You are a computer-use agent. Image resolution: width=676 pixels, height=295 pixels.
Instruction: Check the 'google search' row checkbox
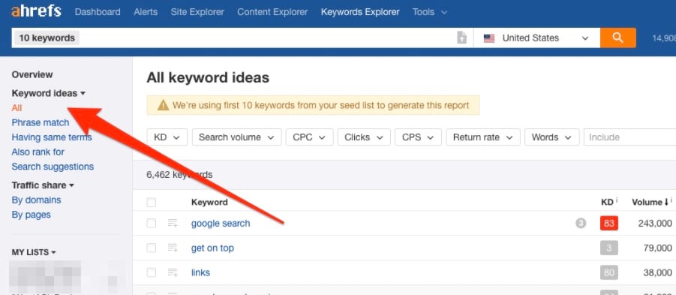pos(152,224)
